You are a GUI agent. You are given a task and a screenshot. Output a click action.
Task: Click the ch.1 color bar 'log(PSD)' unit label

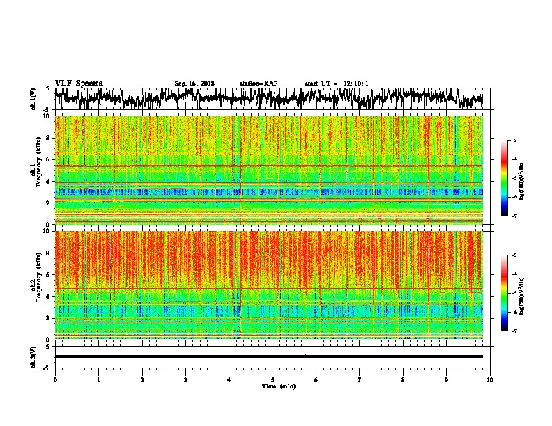(521, 182)
